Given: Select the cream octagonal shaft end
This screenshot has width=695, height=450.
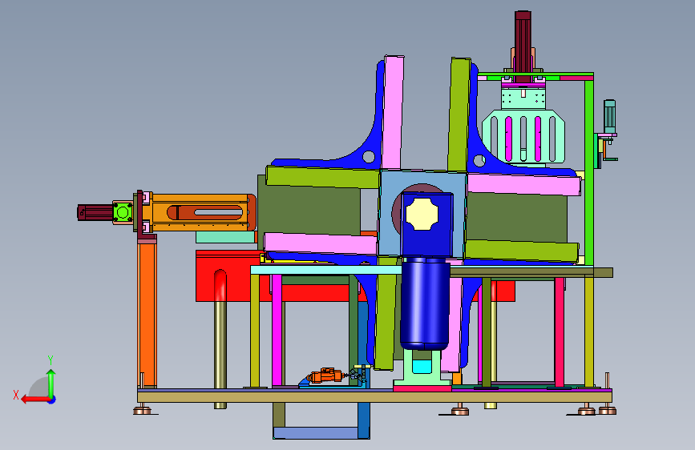Looking at the screenshot, I should pos(422,214).
